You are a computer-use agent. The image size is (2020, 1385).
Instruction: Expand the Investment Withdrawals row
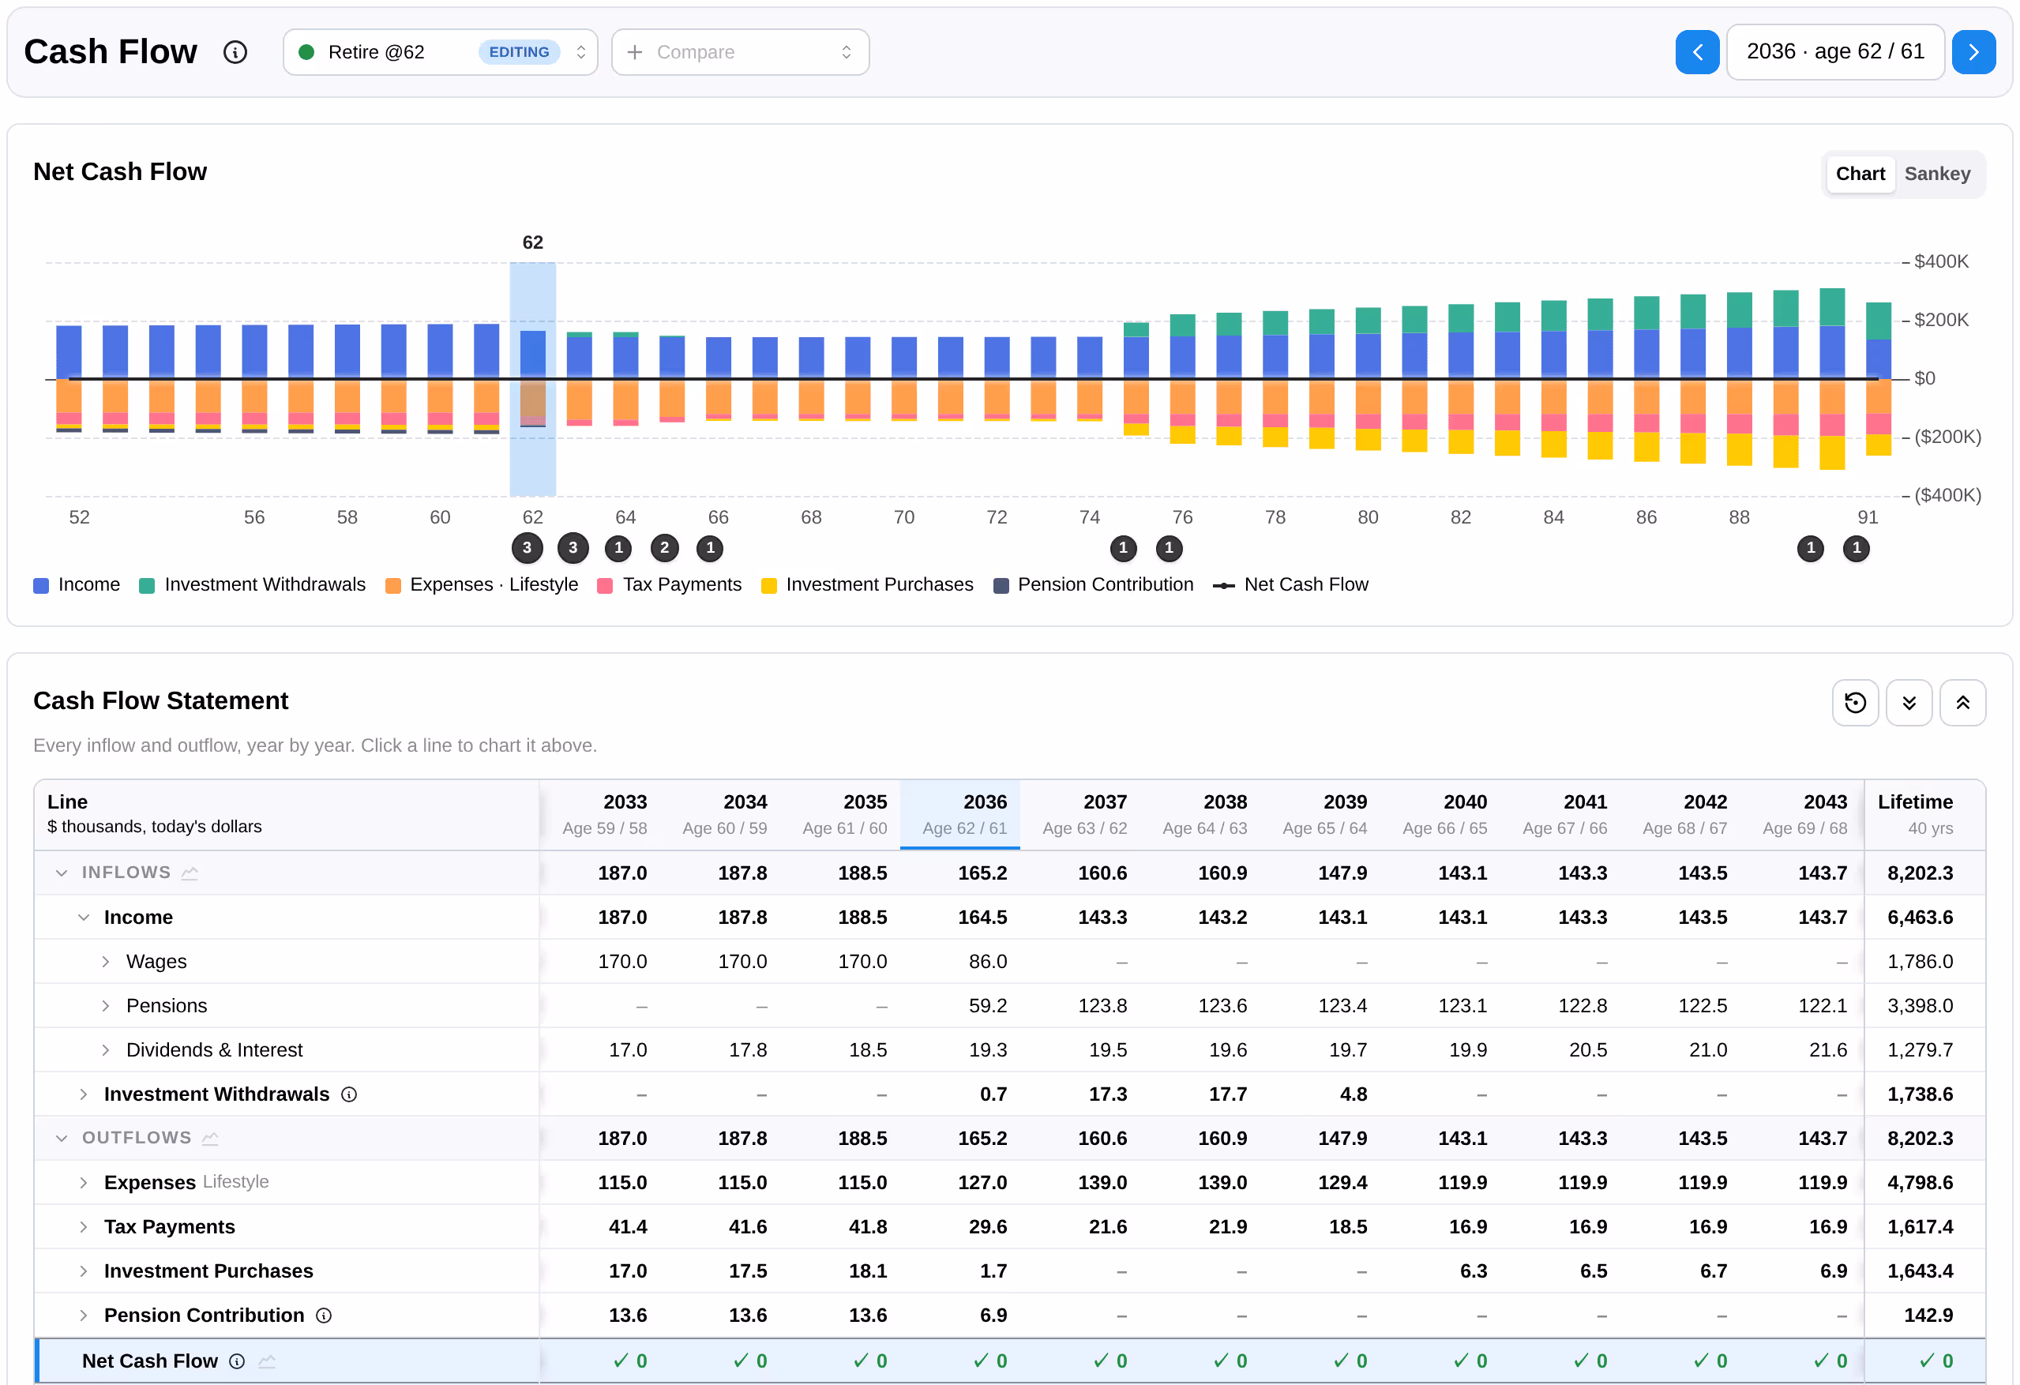click(x=84, y=1094)
